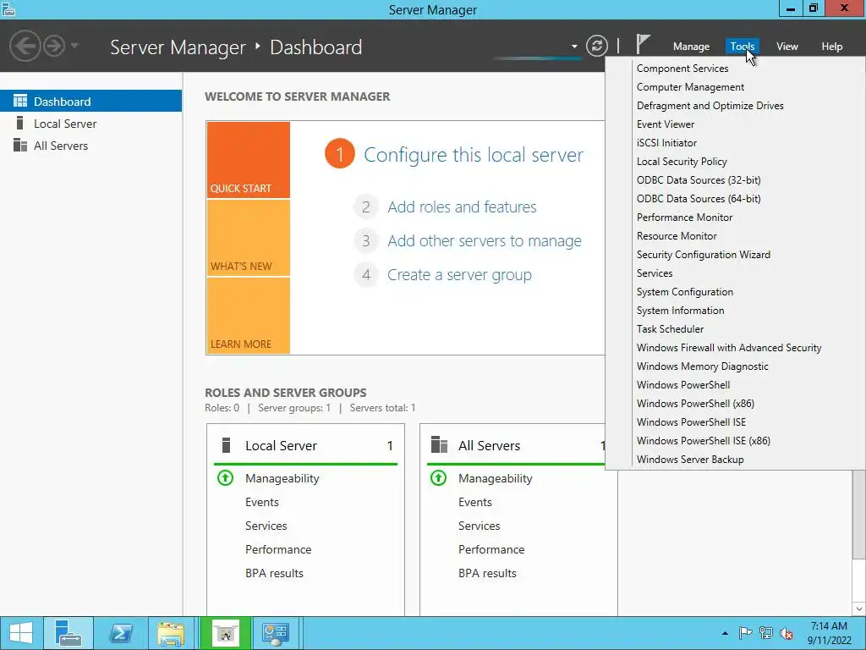This screenshot has height=650, width=866.
Task: Open ODBC Data Sources (64-bit)
Action: click(x=699, y=198)
